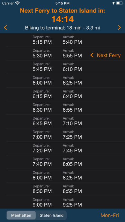
Task: Toggle the Mon-Fri schedule button
Action: click(110, 215)
